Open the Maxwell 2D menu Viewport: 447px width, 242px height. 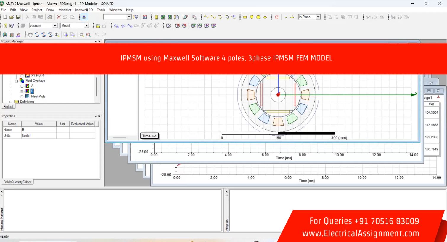click(x=84, y=10)
